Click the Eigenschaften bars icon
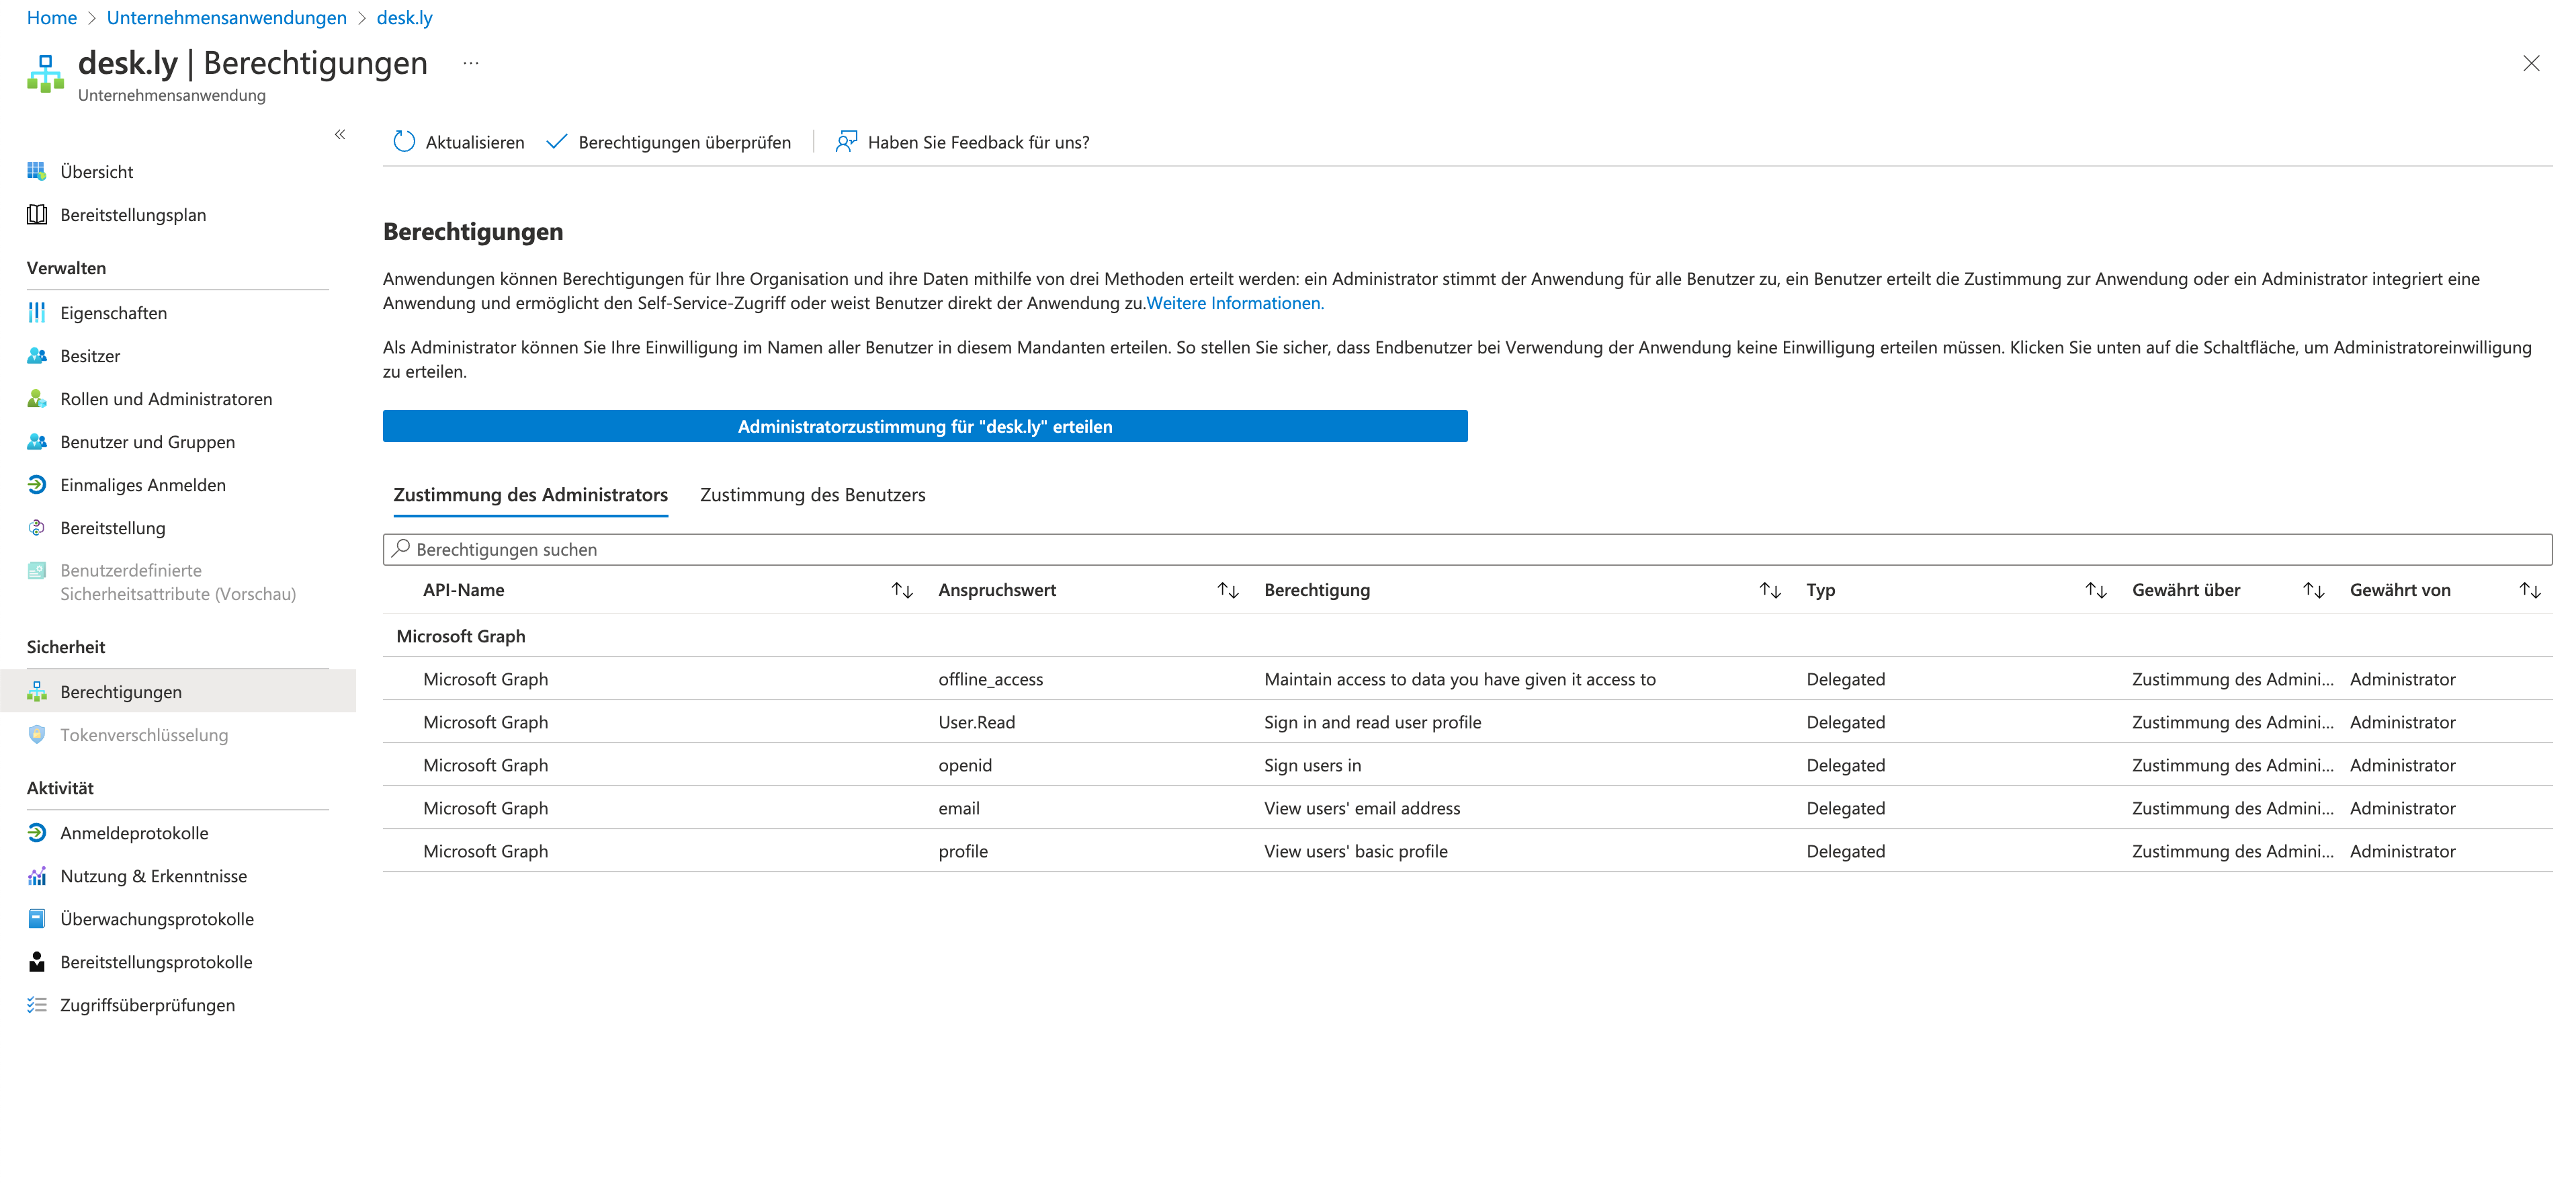Screen dimensions: 2576x1184 click(37, 312)
